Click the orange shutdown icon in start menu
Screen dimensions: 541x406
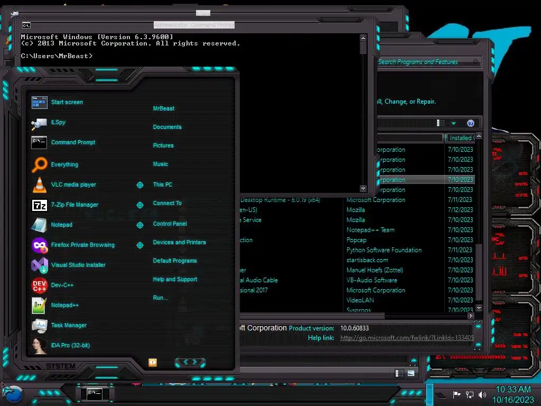click(x=153, y=362)
